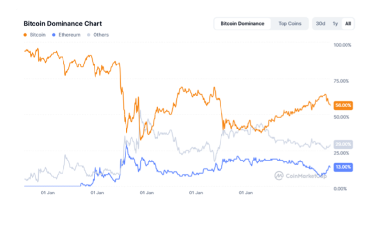Toggle the Ethereum series legend label
Screen dimensions: 379x225
(69, 35)
